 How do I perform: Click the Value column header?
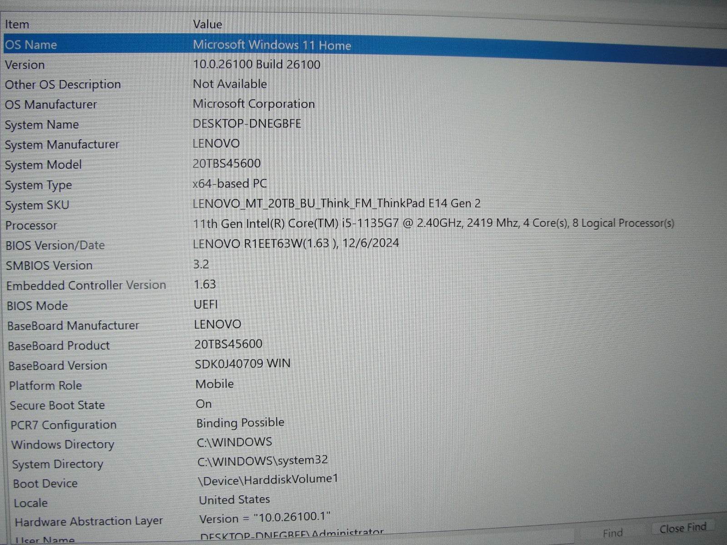pos(207,24)
